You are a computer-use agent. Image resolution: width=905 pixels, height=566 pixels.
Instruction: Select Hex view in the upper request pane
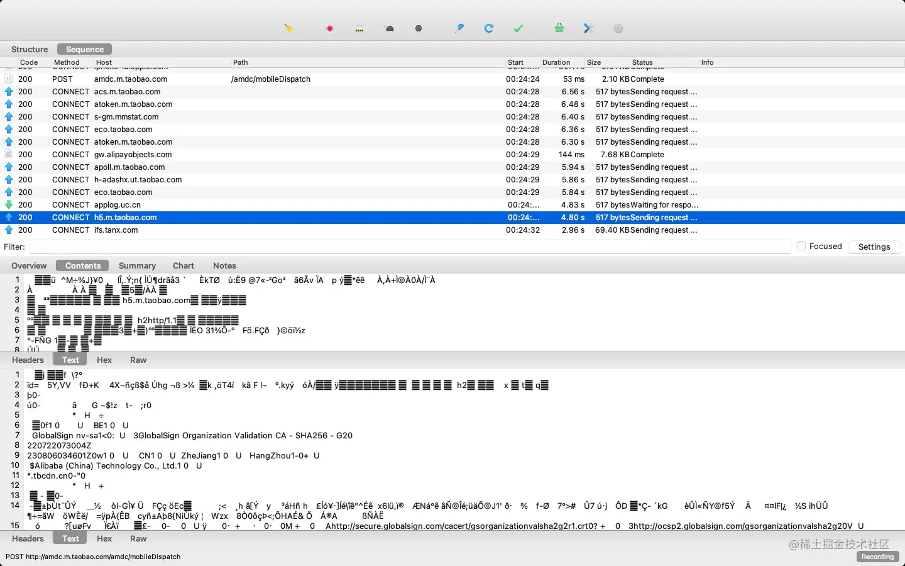click(104, 360)
